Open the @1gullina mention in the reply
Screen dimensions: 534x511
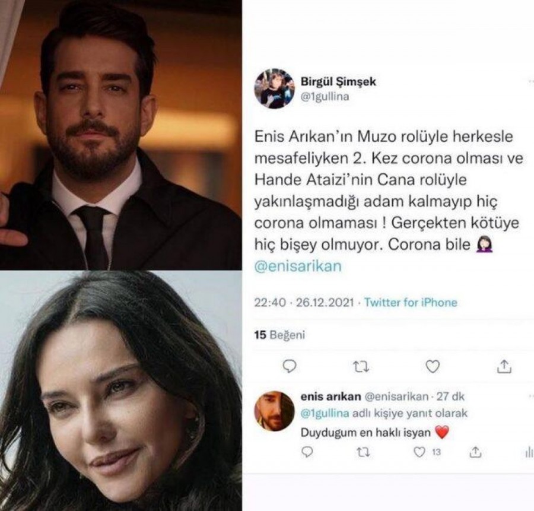coord(325,413)
